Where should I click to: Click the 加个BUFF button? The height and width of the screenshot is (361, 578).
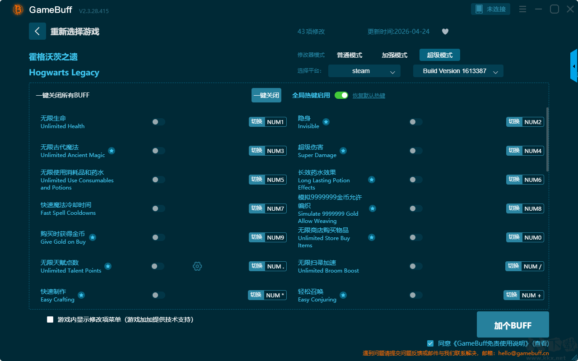[x=513, y=325]
